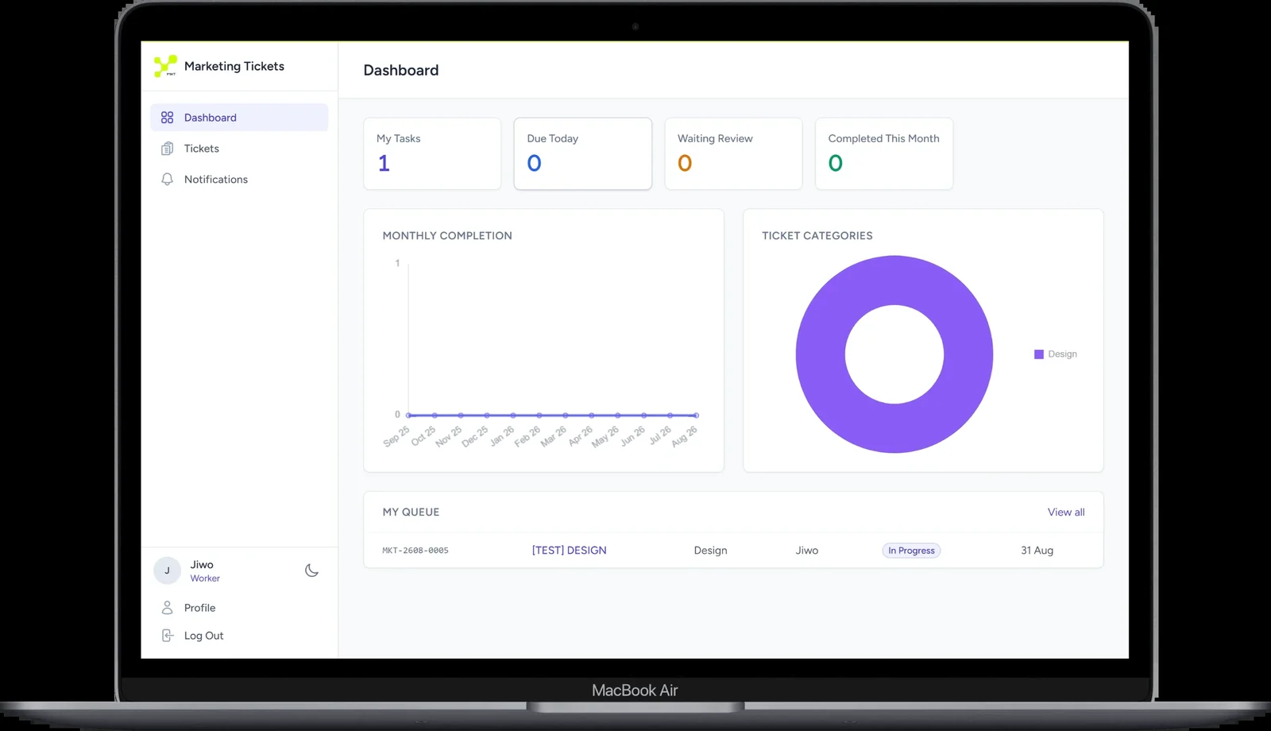1271x731 pixels.
Task: Click the 31 Aug due date
Action: [1037, 551]
